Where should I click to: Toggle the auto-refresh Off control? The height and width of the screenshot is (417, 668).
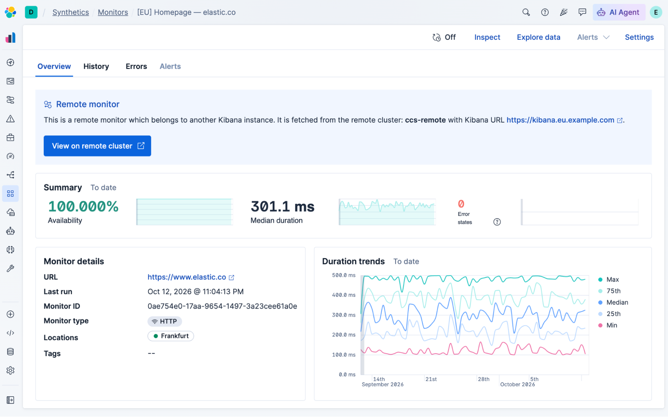click(x=444, y=37)
